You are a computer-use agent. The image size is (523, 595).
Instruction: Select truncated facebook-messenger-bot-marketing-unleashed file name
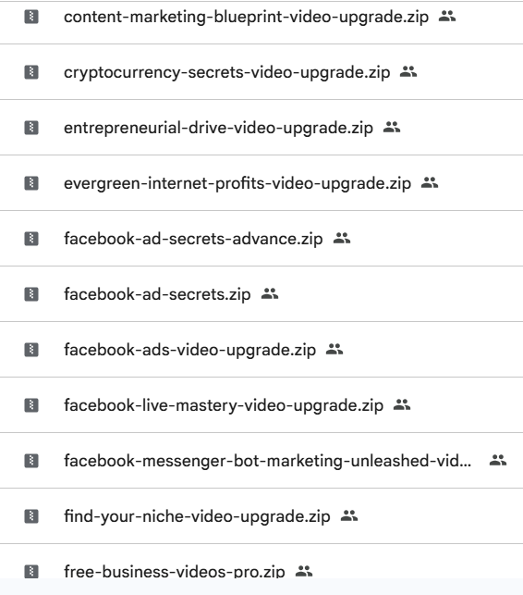(x=268, y=461)
